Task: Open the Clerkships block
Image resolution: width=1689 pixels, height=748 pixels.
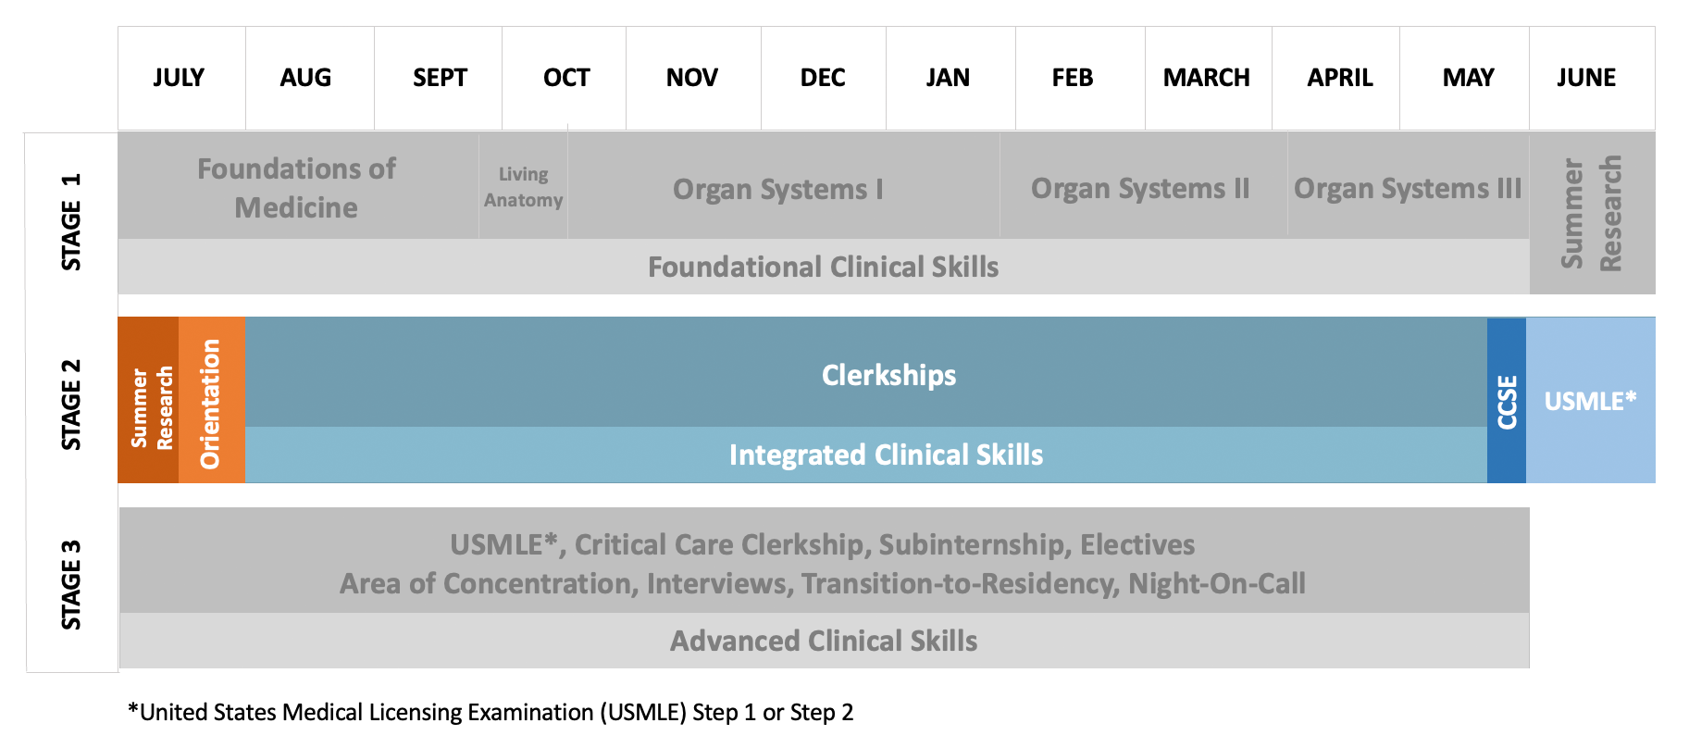Action: (x=888, y=374)
